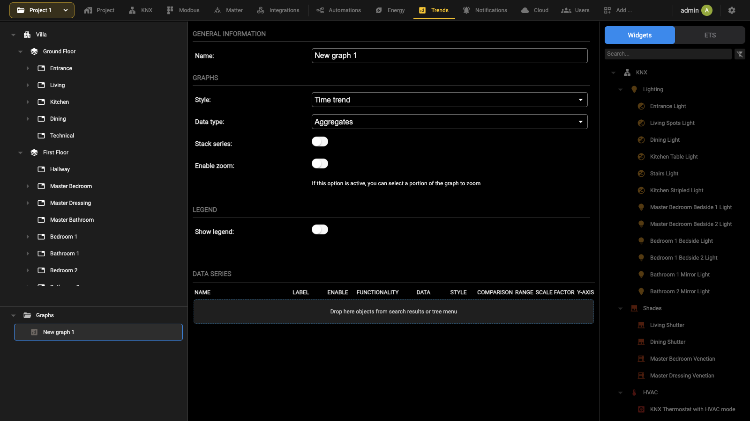Image resolution: width=750 pixels, height=421 pixels.
Task: Open the Data type dropdown
Action: [x=450, y=122]
